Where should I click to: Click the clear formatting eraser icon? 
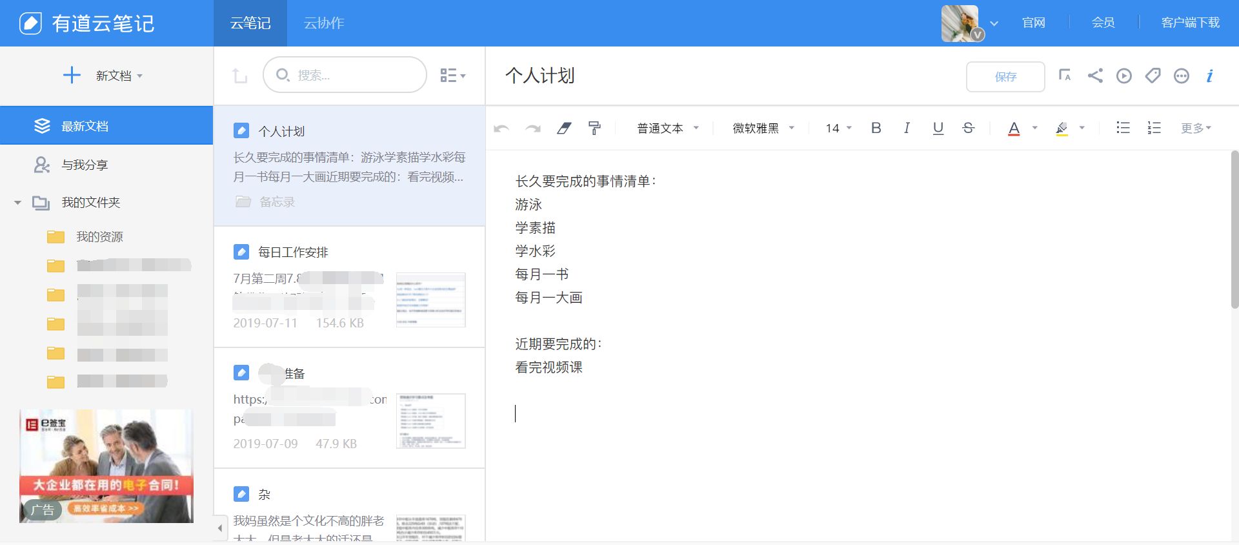[564, 128]
